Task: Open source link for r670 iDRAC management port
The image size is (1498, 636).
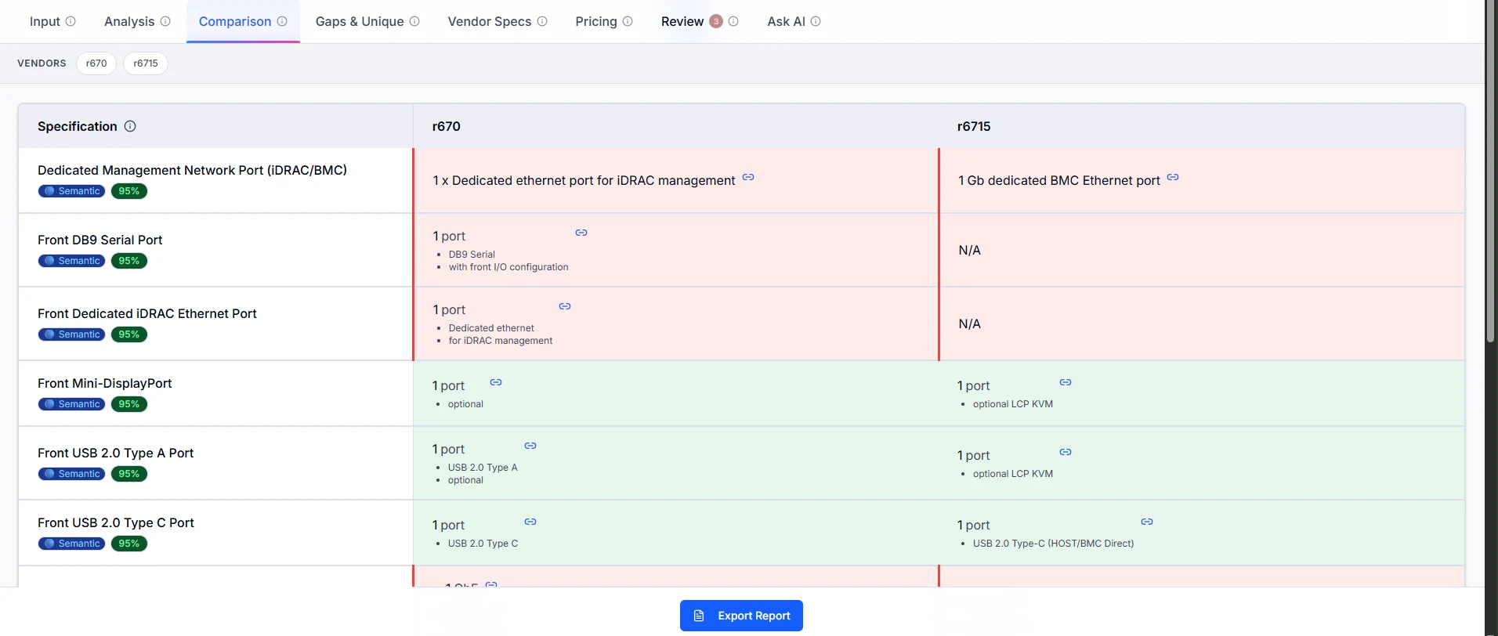Action: tap(748, 177)
